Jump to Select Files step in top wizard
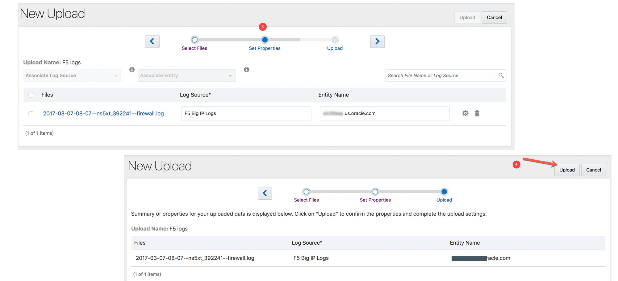This screenshot has height=281, width=618. point(194,40)
